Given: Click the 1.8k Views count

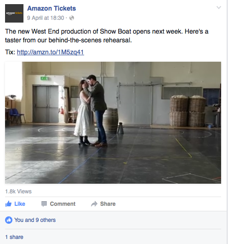Looking at the screenshot, I should coord(18,192).
